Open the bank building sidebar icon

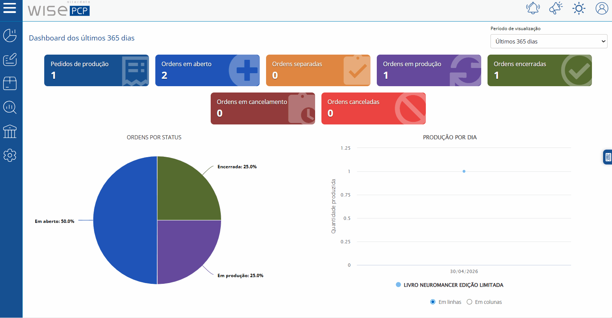click(x=10, y=131)
